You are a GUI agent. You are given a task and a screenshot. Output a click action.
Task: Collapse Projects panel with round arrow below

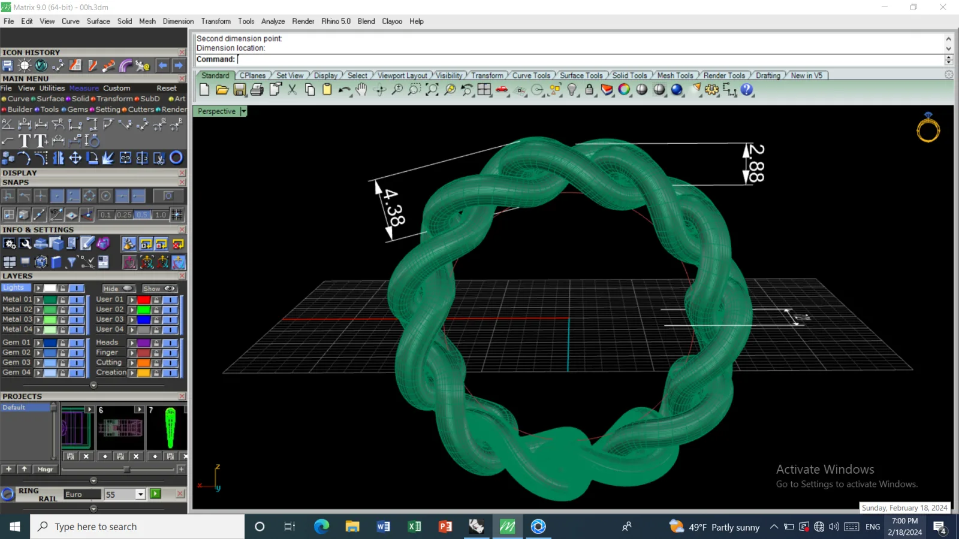[x=94, y=480]
